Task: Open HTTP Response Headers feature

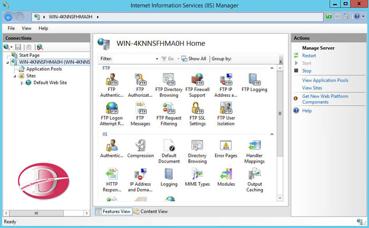Action: pos(112,180)
